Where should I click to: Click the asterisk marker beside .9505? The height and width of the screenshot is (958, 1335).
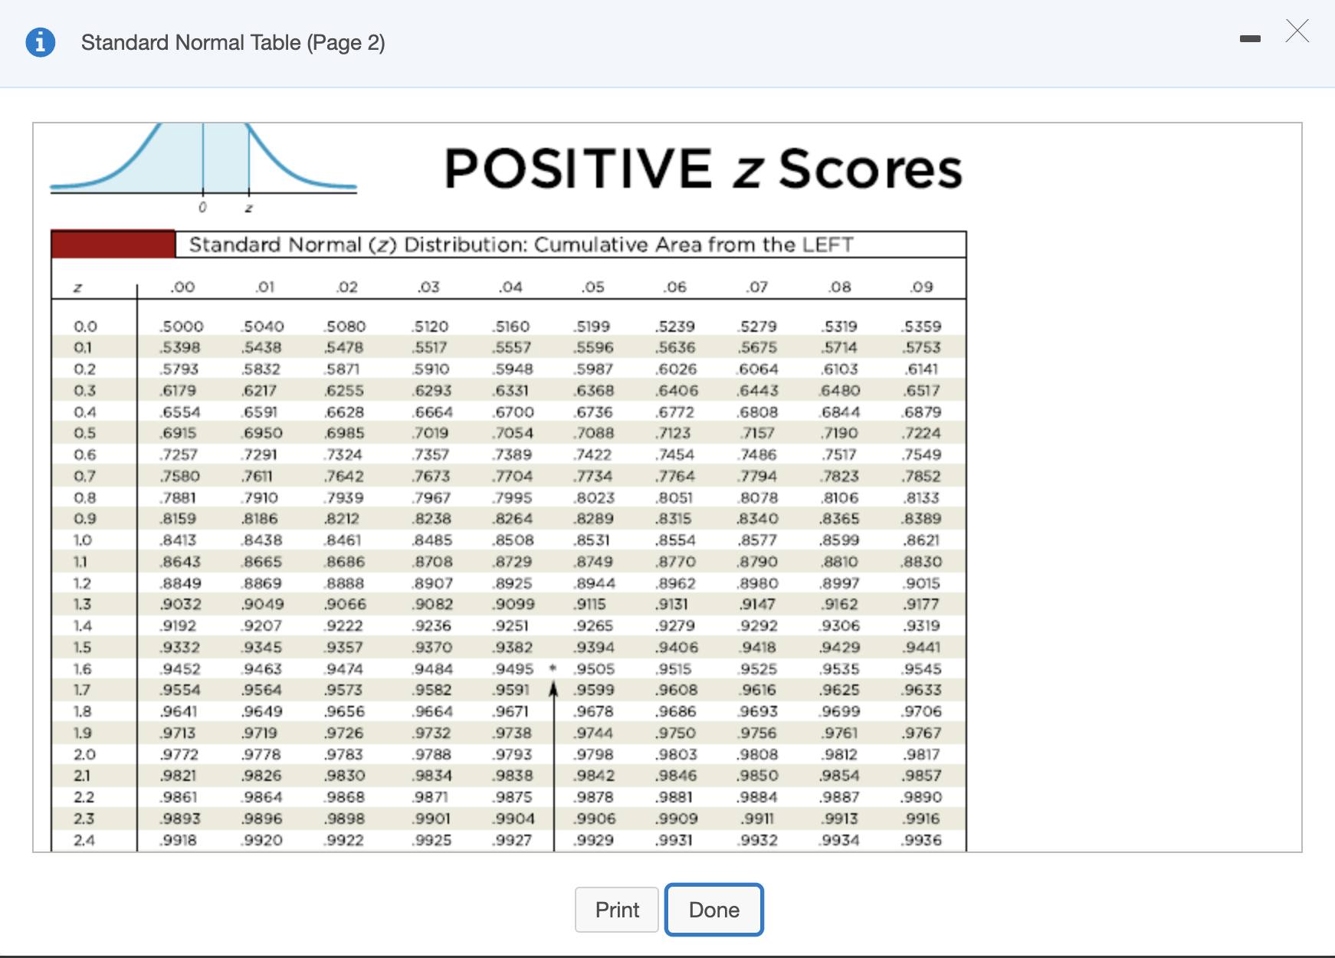(551, 668)
